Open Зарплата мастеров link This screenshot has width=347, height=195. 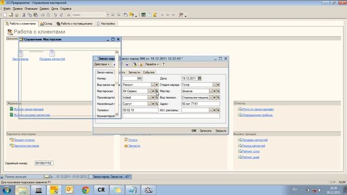coord(27,146)
